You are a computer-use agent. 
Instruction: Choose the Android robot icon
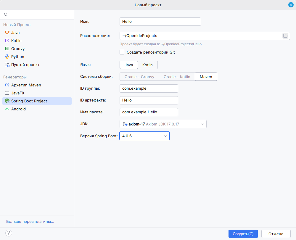(7, 109)
